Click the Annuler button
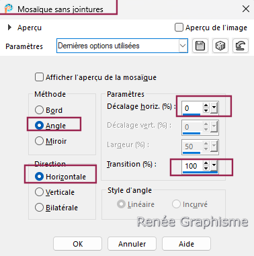 click(x=132, y=244)
